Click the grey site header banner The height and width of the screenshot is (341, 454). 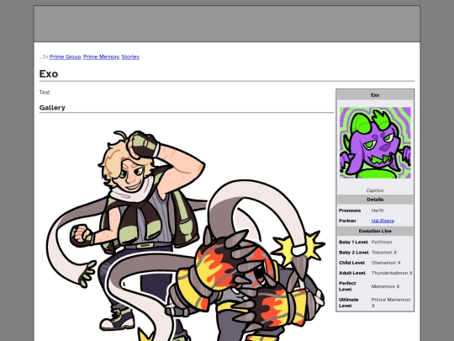tap(227, 24)
